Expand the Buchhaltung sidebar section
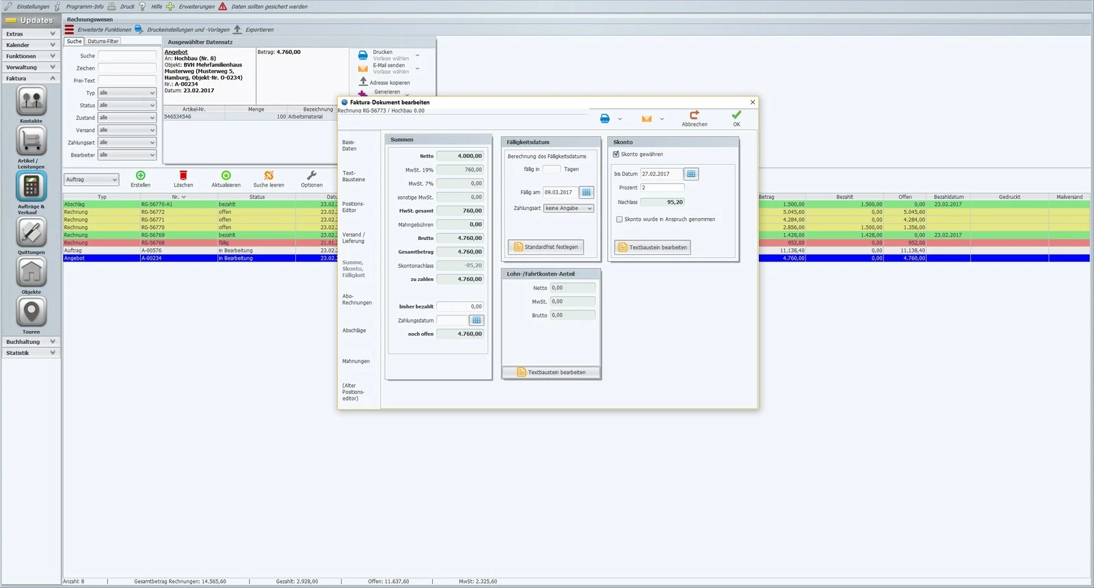Screen dimensions: 1094x588 [31, 342]
